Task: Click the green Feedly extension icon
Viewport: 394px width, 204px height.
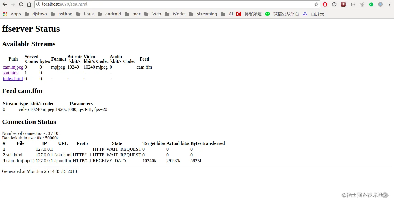Action: click(x=371, y=4)
